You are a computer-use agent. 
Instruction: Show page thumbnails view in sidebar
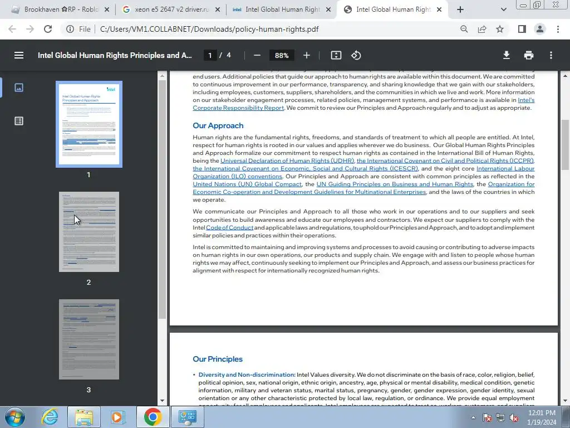click(19, 87)
